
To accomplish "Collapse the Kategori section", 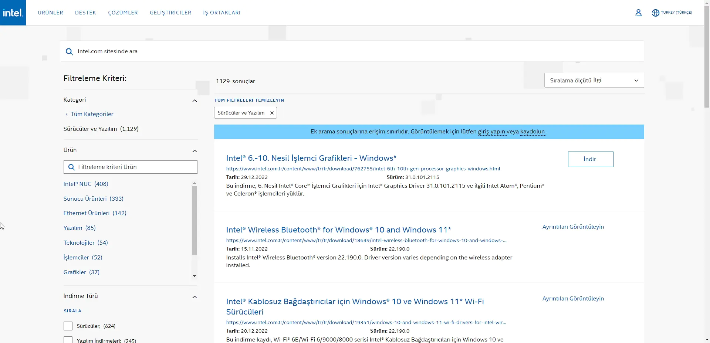I will coord(195,101).
